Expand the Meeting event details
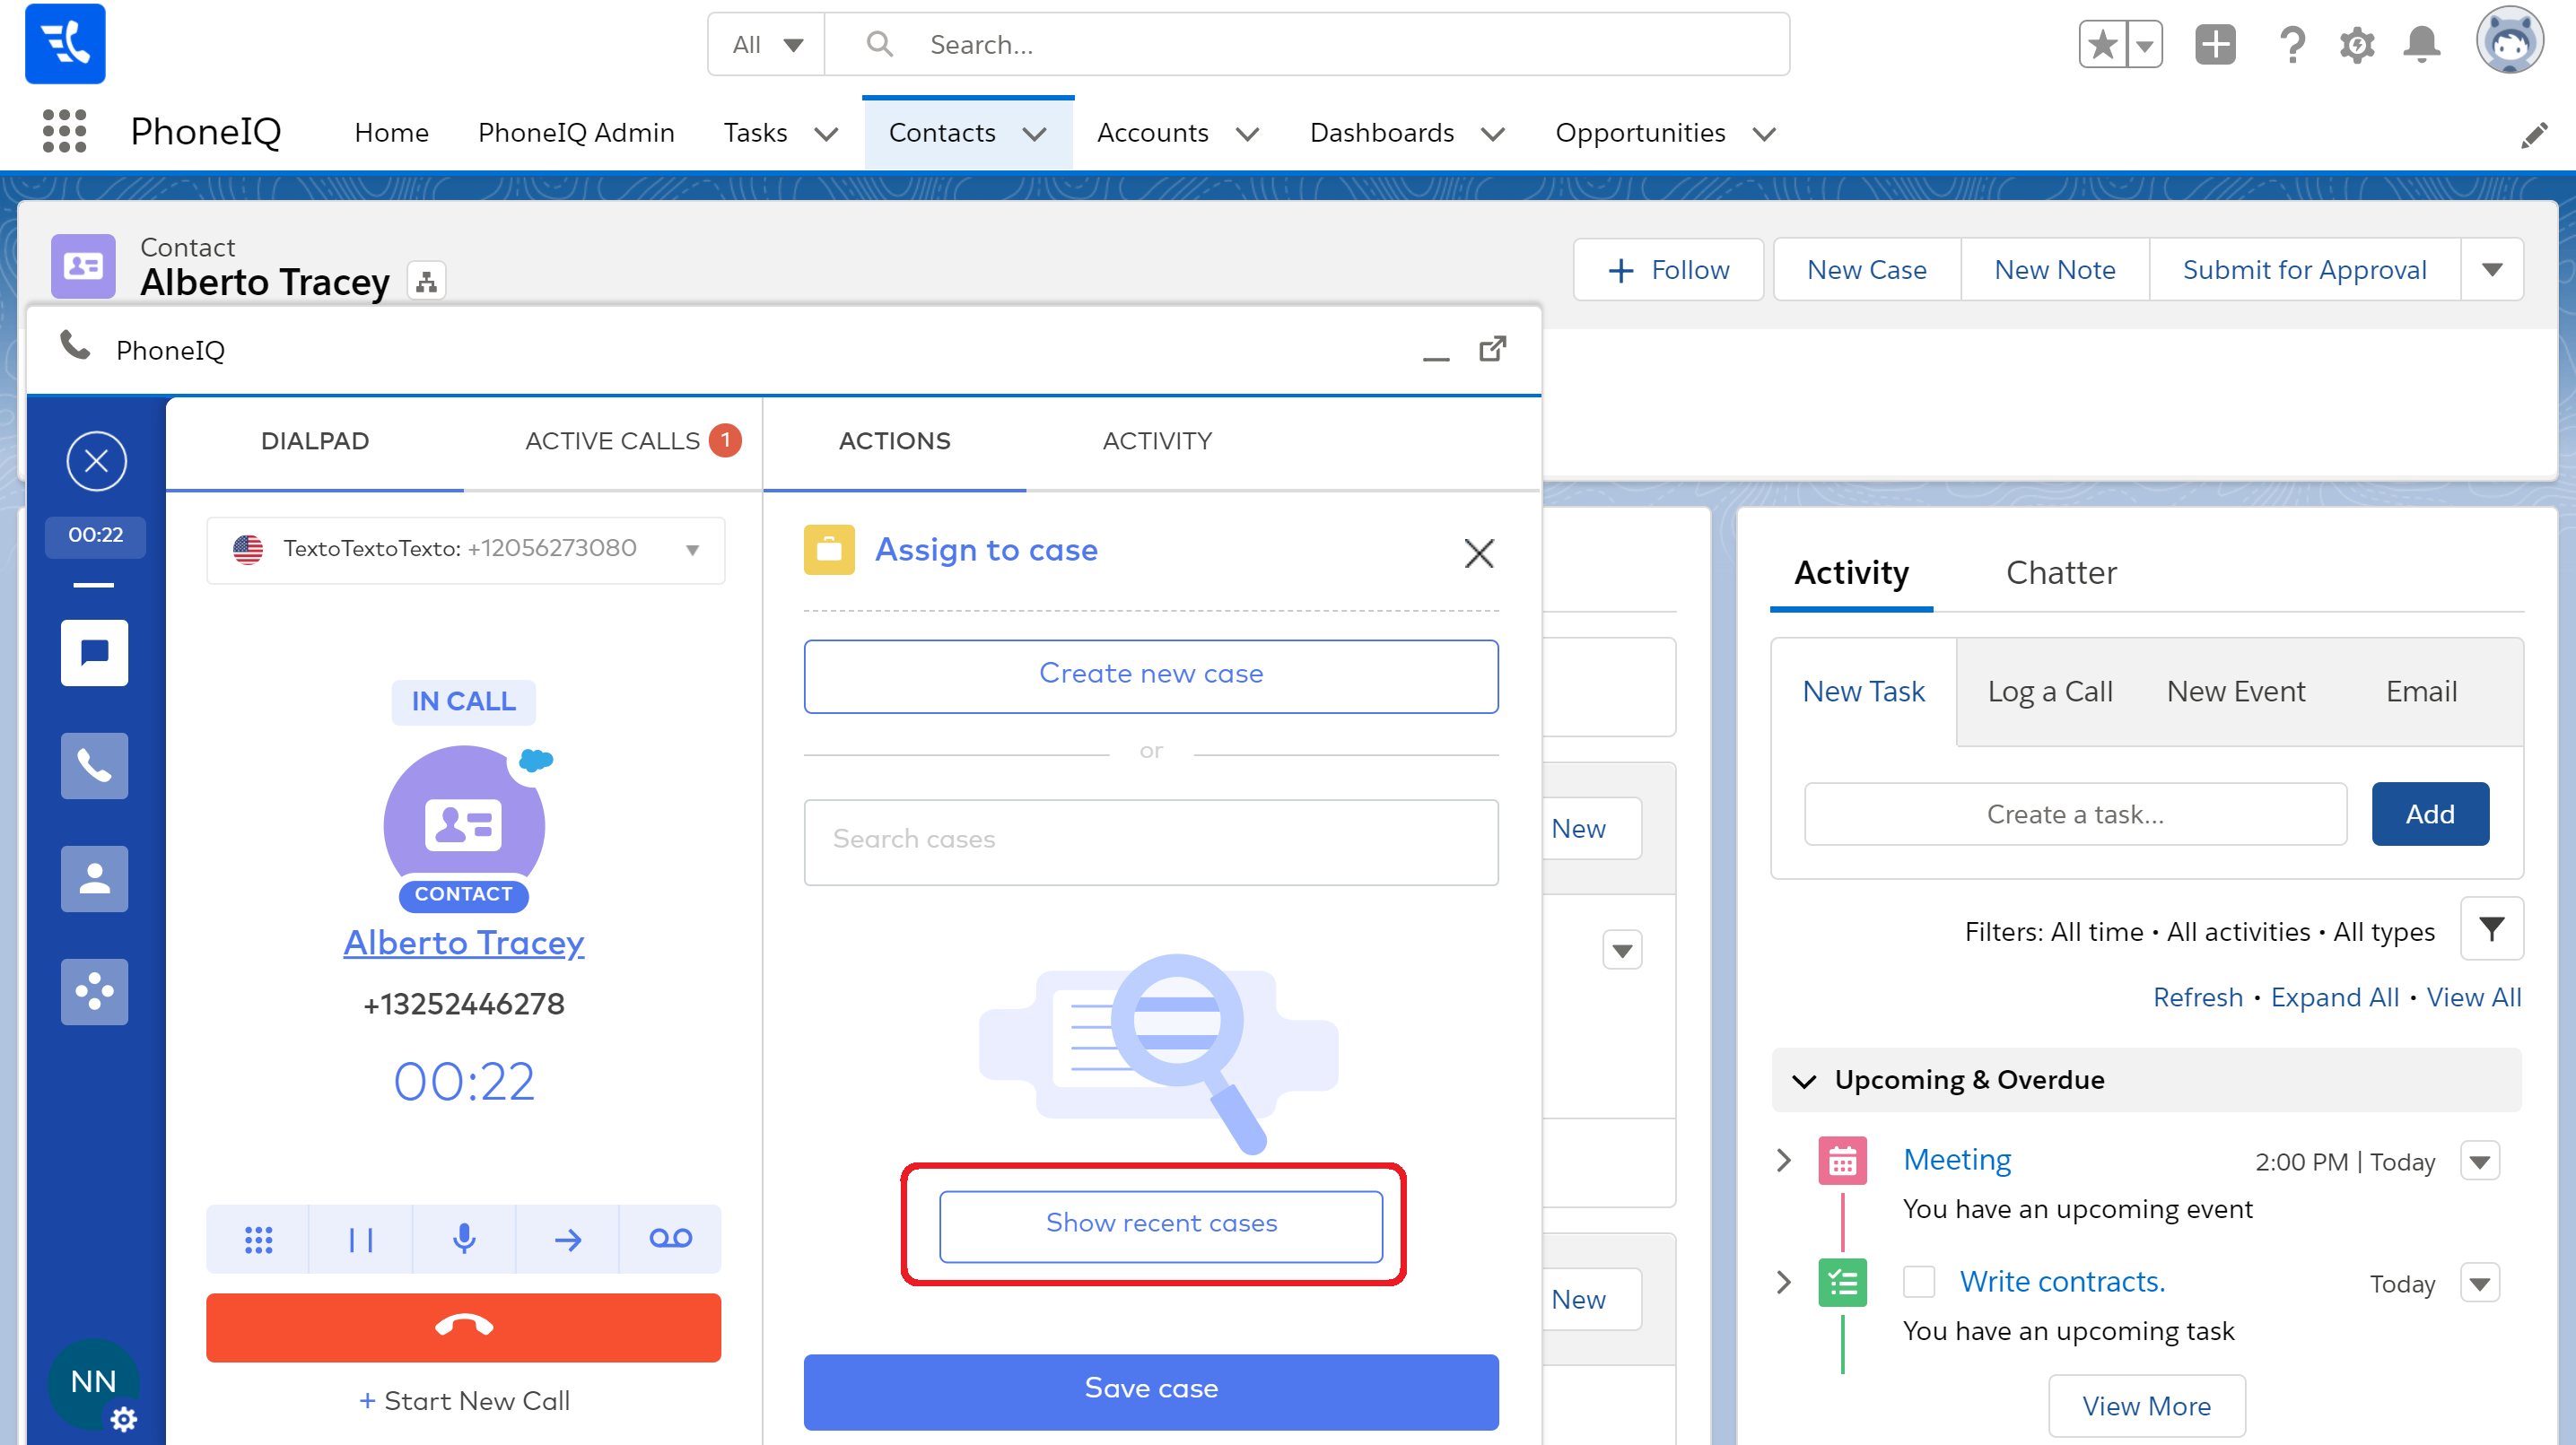Screen dimensions: 2576x1445 tap(1784, 1160)
